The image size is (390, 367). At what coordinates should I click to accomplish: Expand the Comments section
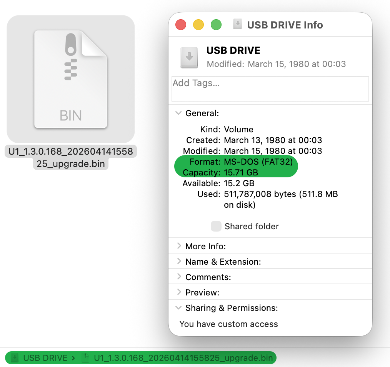click(178, 277)
